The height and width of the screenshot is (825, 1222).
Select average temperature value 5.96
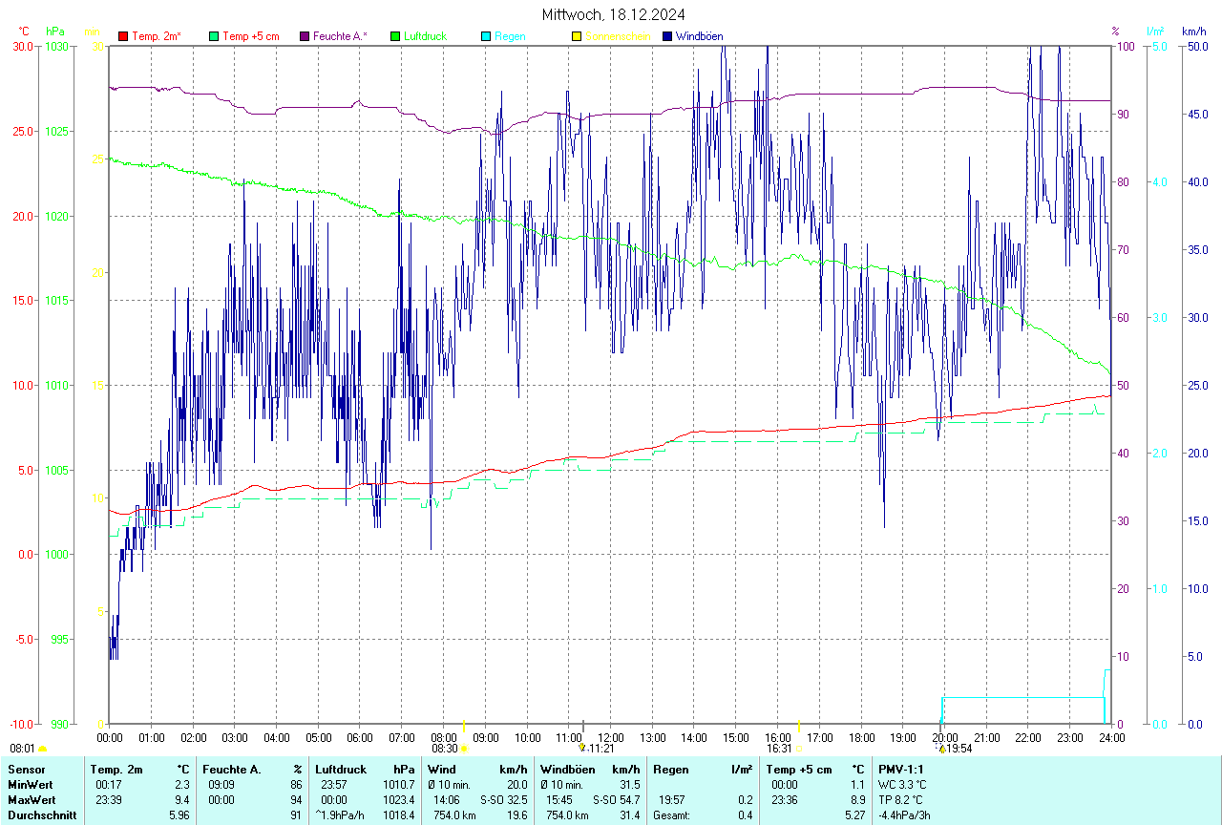coord(180,815)
